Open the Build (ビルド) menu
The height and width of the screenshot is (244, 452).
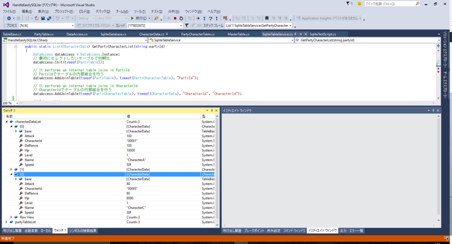point(84,11)
